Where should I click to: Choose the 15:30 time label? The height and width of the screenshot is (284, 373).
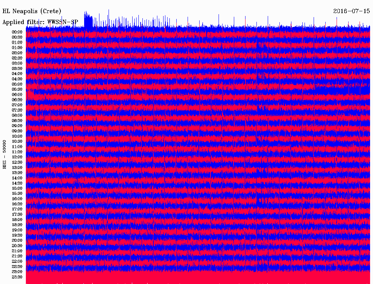(17, 193)
